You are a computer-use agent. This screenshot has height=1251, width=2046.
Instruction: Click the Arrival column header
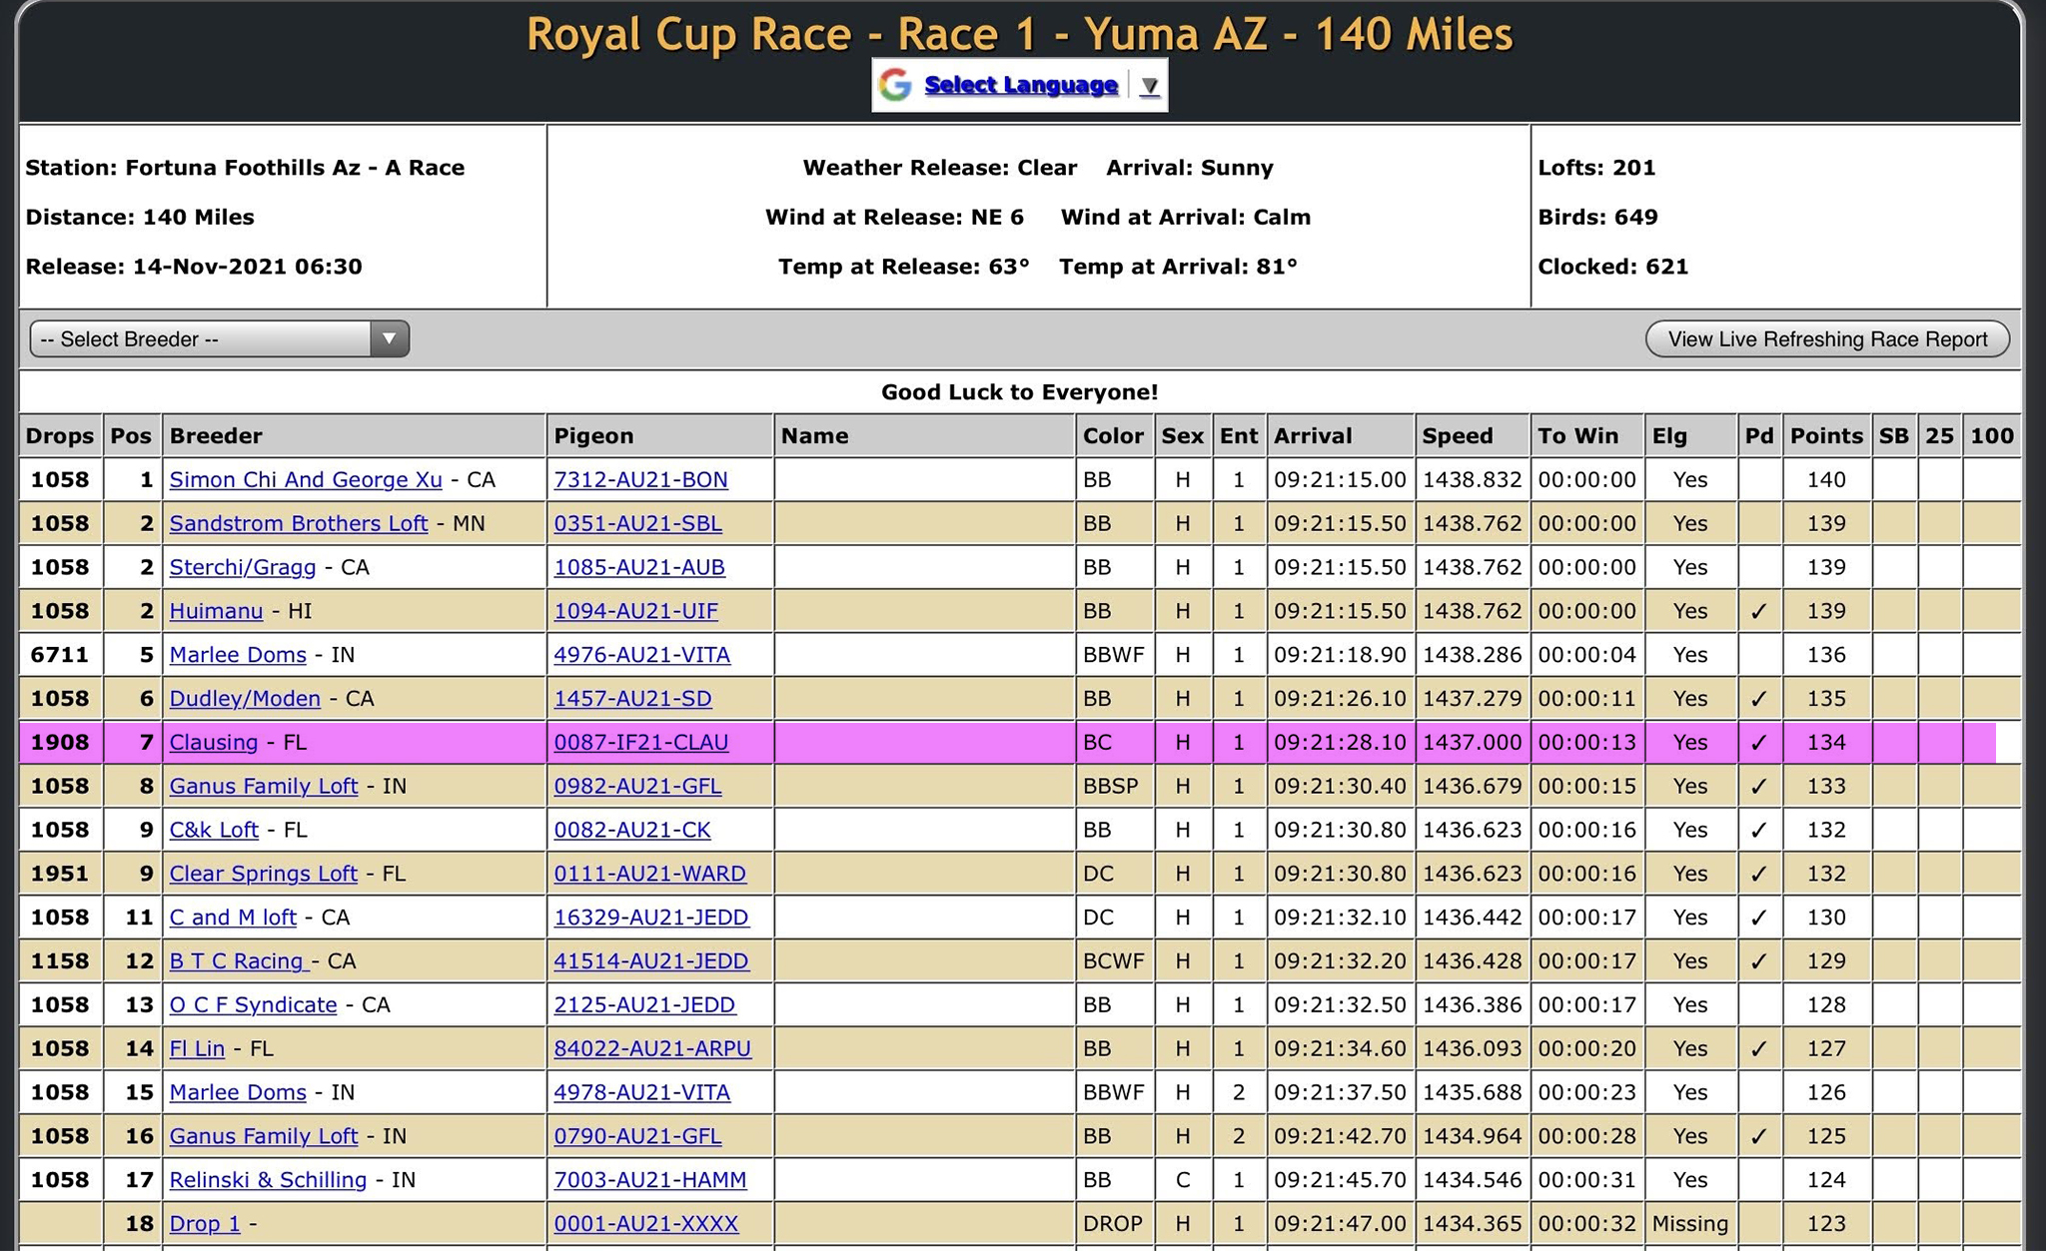coord(1312,436)
